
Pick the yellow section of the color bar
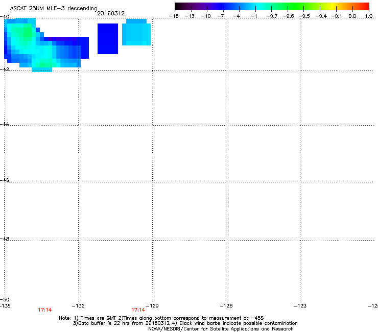click(x=332, y=6)
